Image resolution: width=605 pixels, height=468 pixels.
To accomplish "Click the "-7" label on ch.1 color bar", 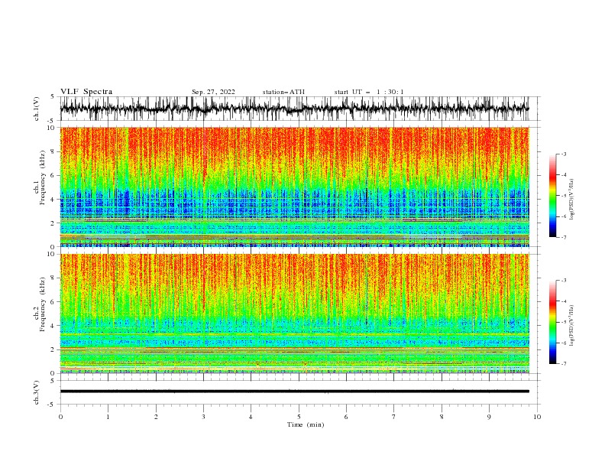I will [563, 237].
